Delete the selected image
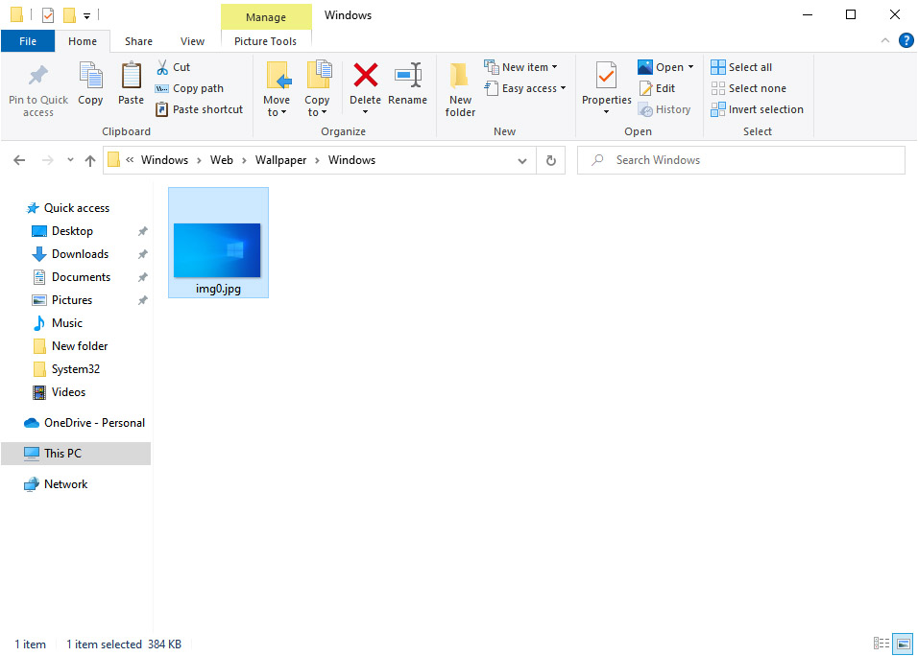Image resolution: width=918 pixels, height=656 pixels. (366, 88)
